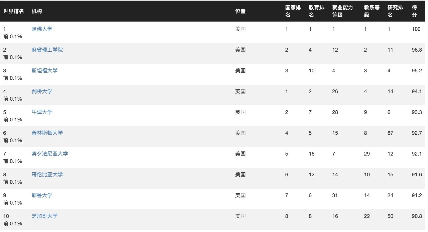428x232 pixels.
Task: Select the 牛津大学 link
Action: coord(42,112)
